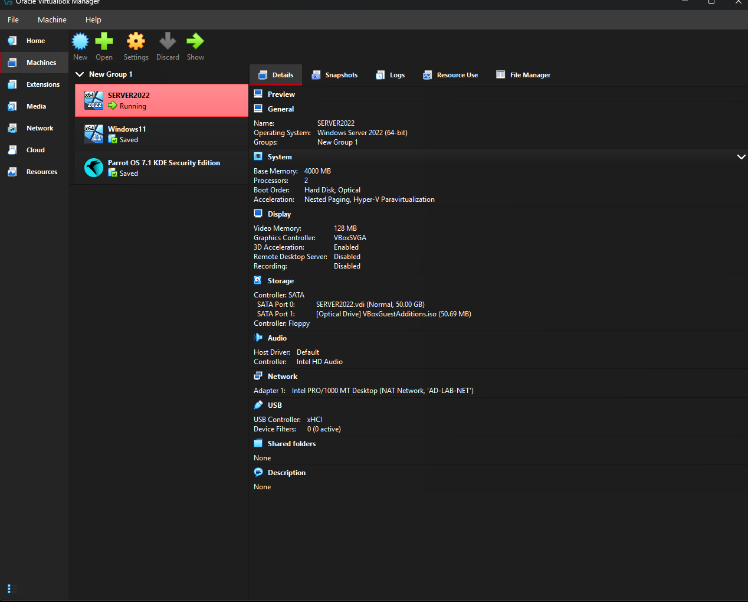
Task: Collapse the New Group 1 chevron
Action: point(80,74)
